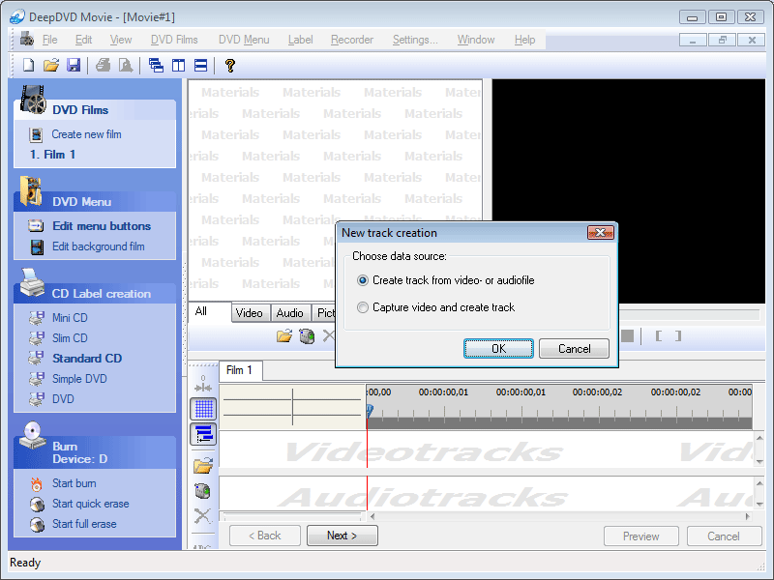Open the DVD Menu menu

(x=244, y=40)
